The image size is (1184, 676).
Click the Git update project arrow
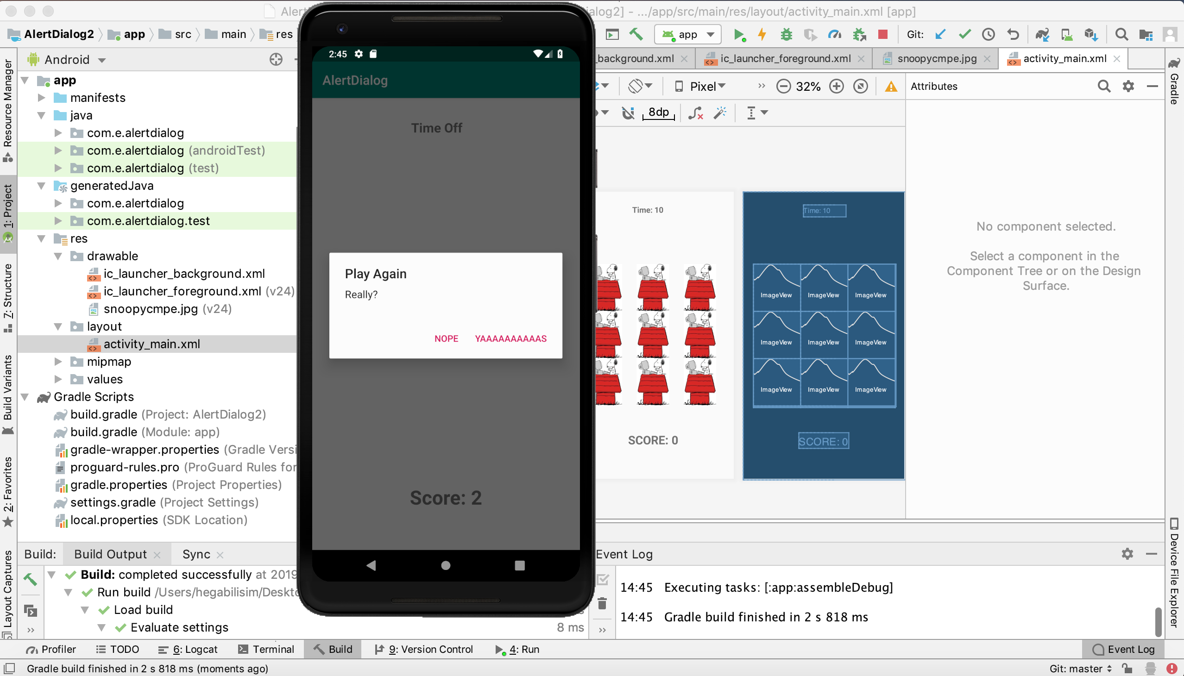pyautogui.click(x=941, y=34)
